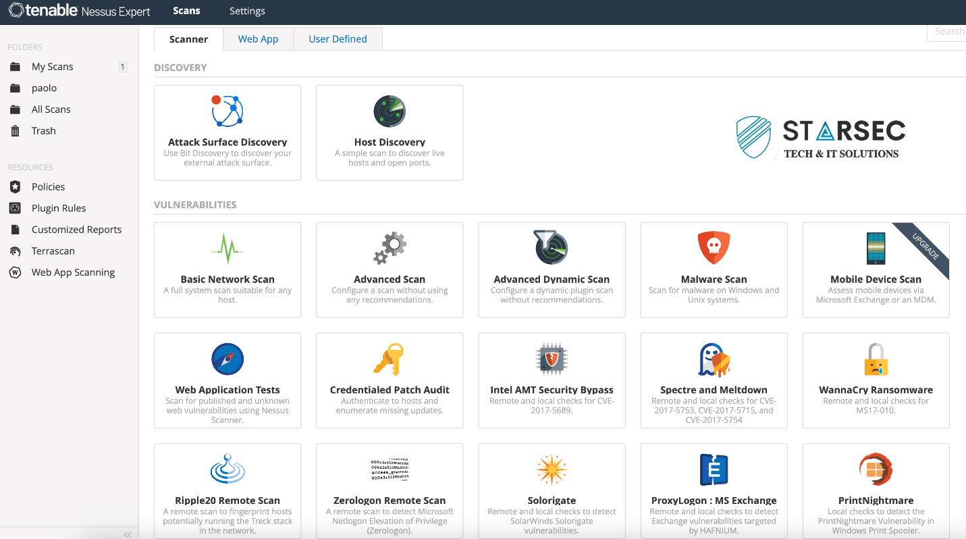Open Policies resource link

click(x=49, y=187)
